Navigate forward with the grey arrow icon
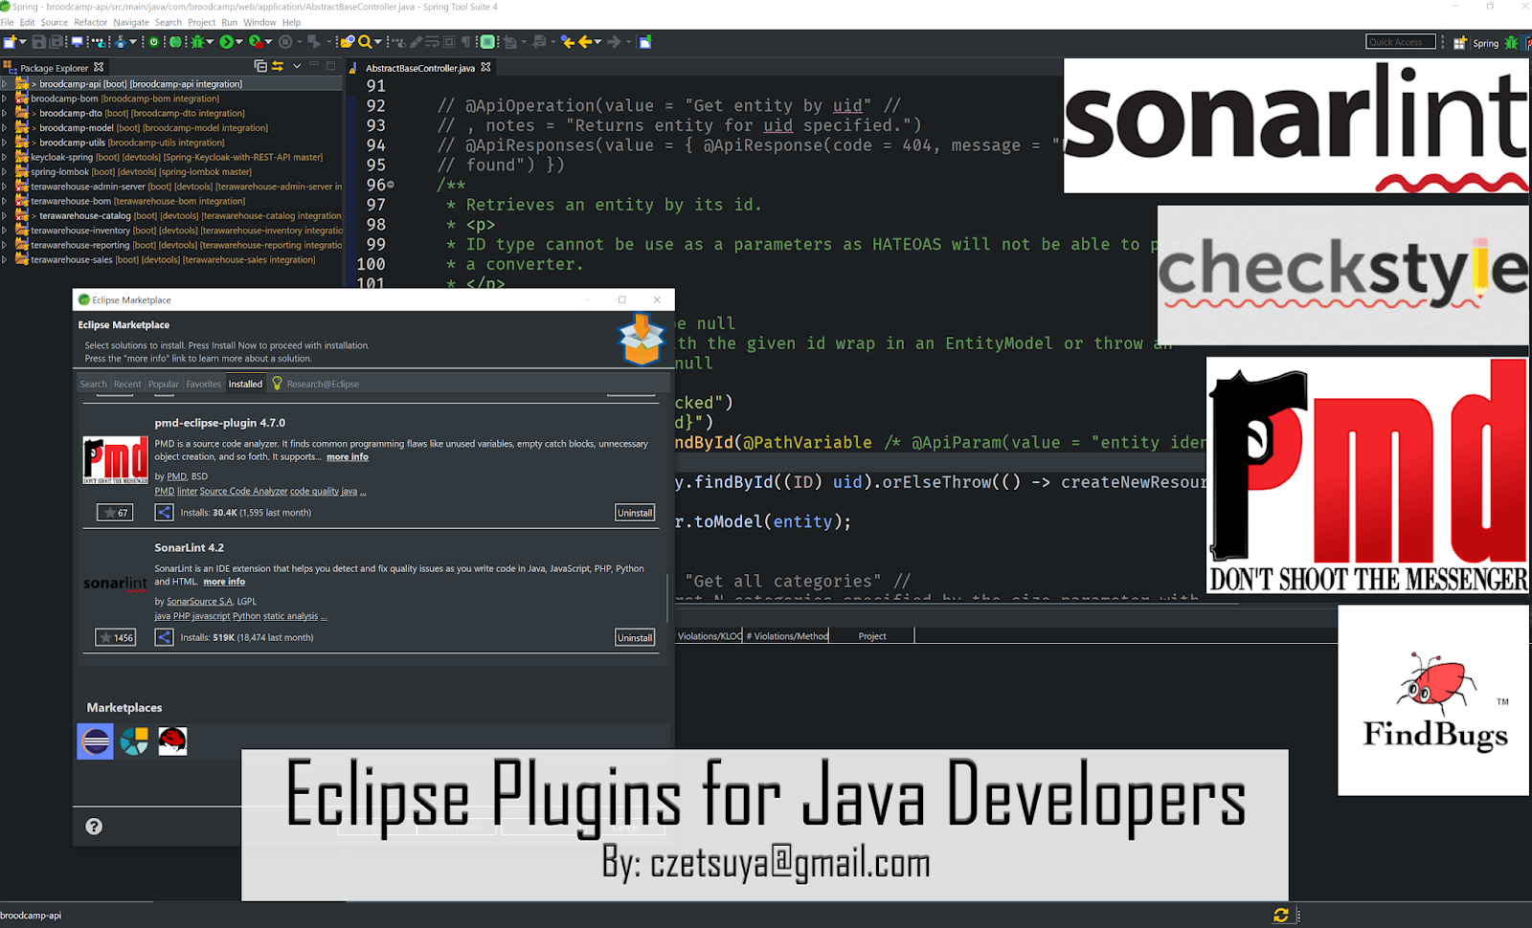 (615, 42)
